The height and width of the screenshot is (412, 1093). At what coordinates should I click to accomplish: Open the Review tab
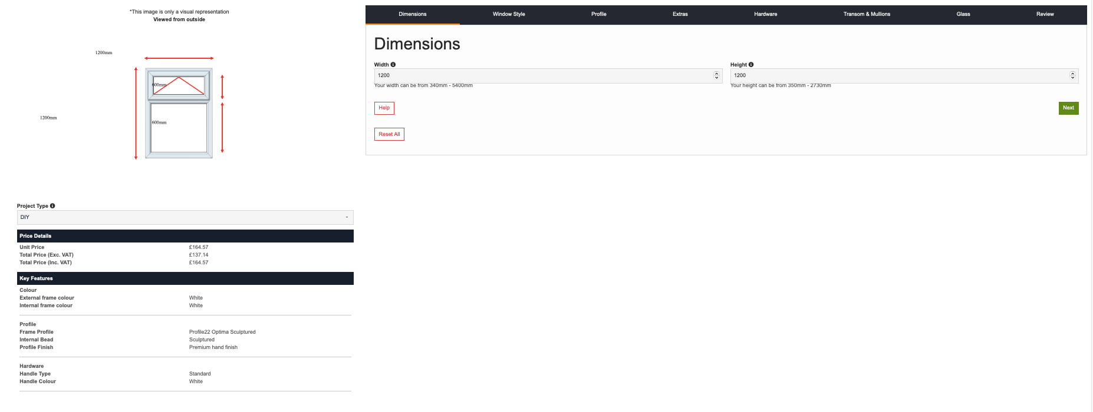click(1045, 14)
